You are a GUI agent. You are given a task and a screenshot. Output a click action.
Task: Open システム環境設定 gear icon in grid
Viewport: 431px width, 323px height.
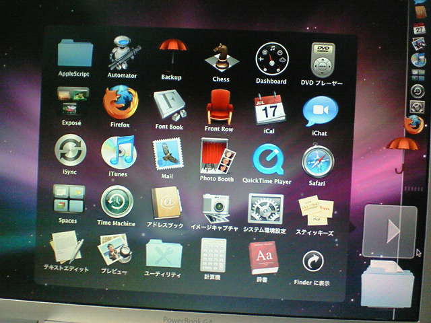265,209
